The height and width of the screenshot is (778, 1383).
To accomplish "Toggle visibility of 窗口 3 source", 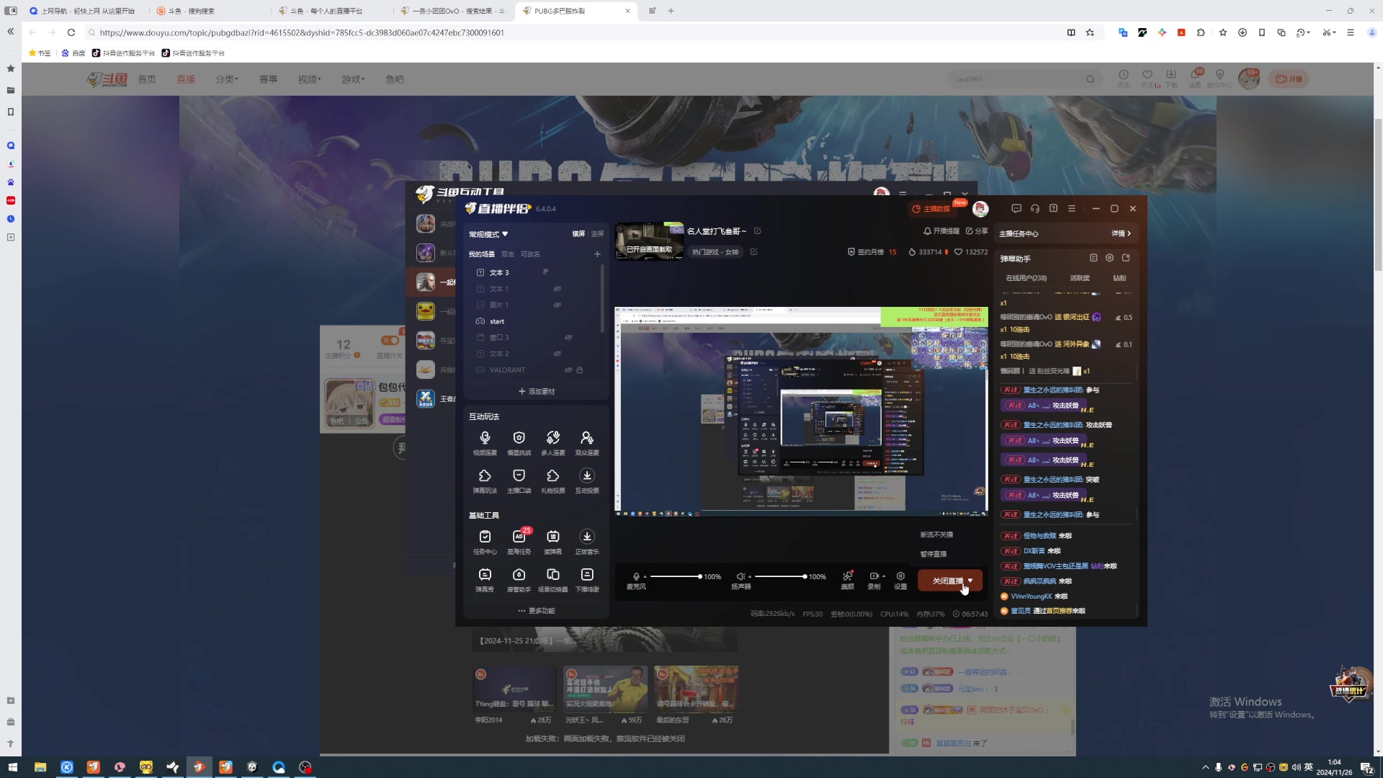I will click(568, 337).
